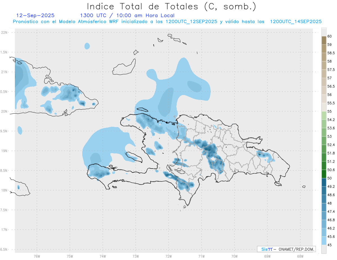Select the darkest blue legend swatch between 49.2 and 50
The image size is (337, 260).
(x=324, y=182)
